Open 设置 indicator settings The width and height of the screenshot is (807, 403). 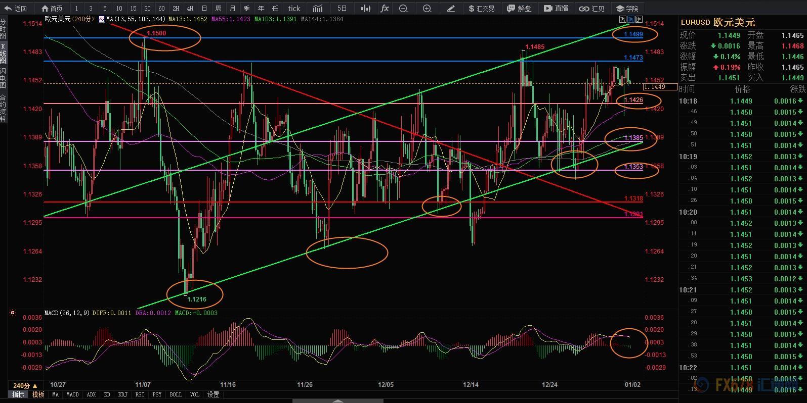(x=213, y=394)
